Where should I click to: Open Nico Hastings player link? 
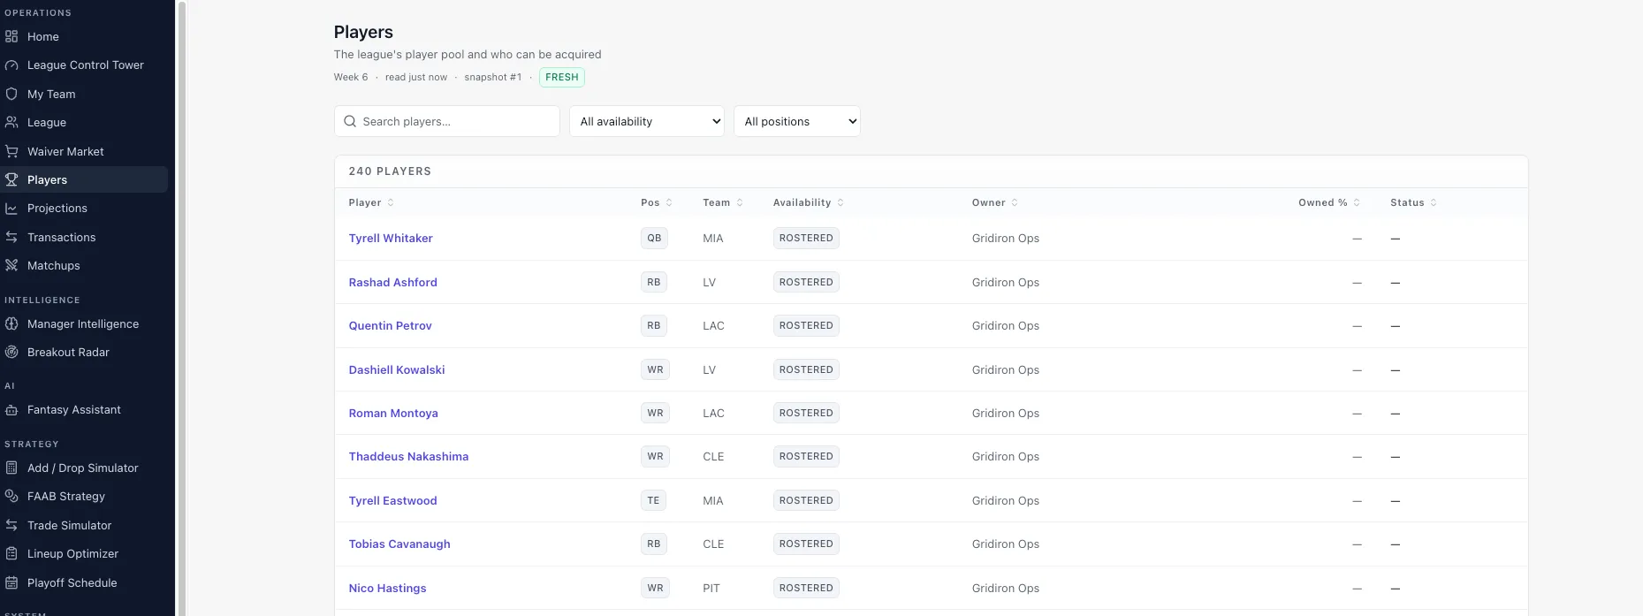(387, 588)
